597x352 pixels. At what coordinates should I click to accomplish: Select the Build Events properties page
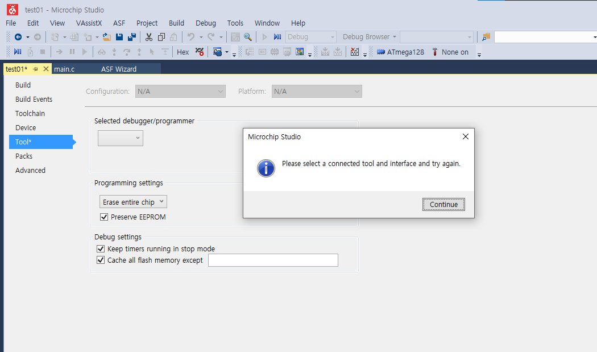pyautogui.click(x=34, y=99)
